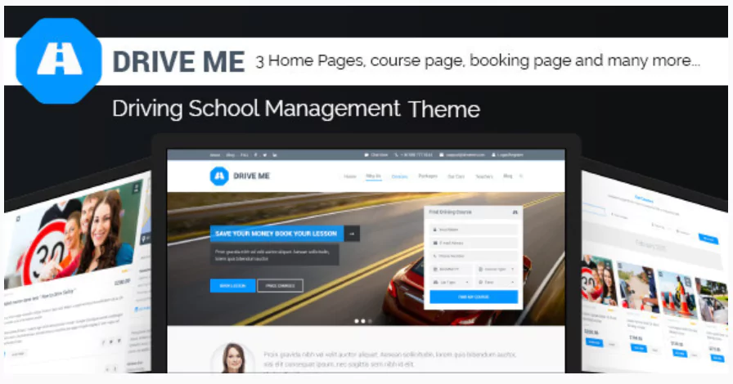This screenshot has height=384, width=733.
Task: Click the Save Your Money Book Your Lesson banner
Action: pos(277,234)
